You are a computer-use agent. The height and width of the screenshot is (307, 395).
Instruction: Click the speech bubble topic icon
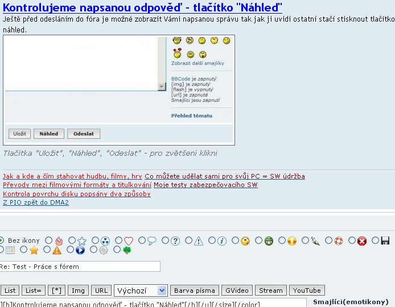pyautogui.click(x=152, y=241)
